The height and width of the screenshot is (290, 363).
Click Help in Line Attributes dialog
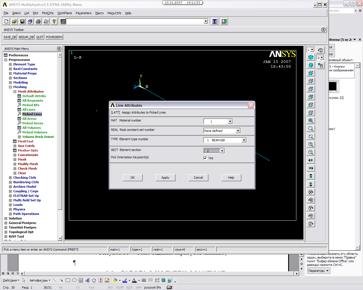coord(231,178)
